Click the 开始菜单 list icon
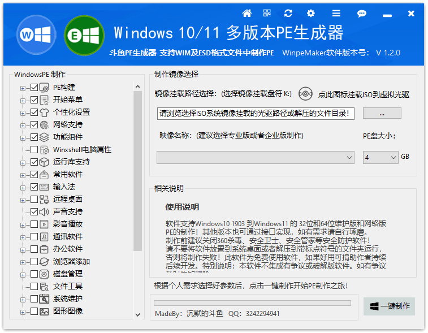Image resolution: width=428 pixels, height=333 pixels. coord(44,100)
